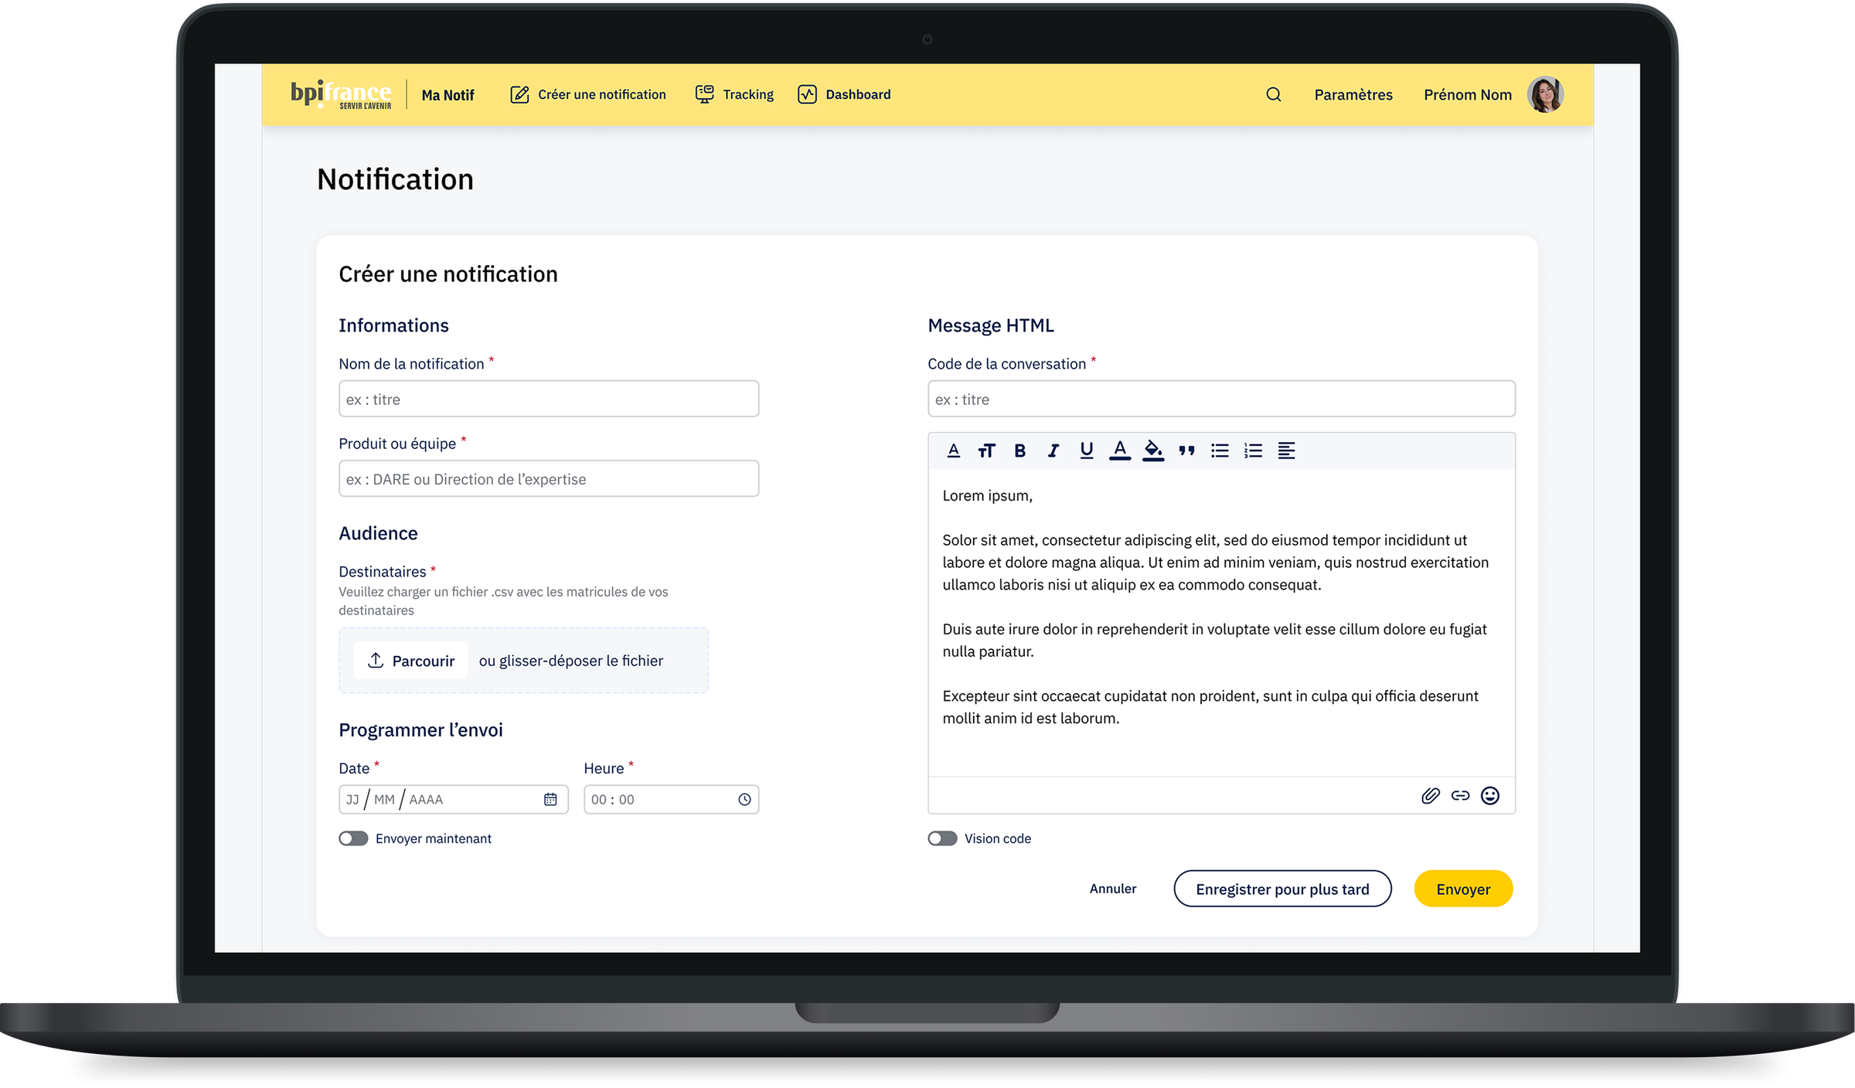1855x1088 pixels.
Task: Click Ma Notif in the header
Action: pos(448,95)
